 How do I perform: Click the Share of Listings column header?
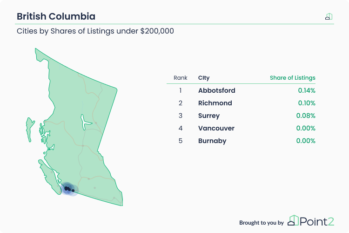(x=293, y=78)
